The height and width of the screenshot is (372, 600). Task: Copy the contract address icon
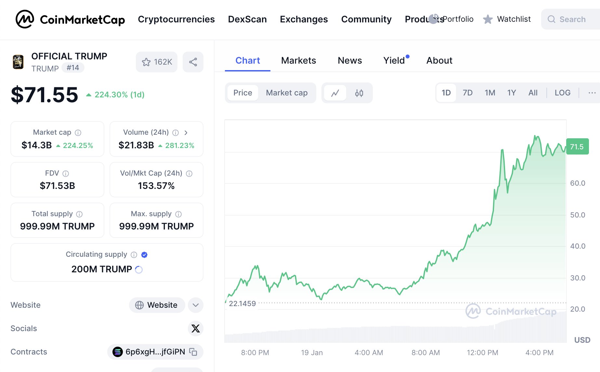pos(193,352)
